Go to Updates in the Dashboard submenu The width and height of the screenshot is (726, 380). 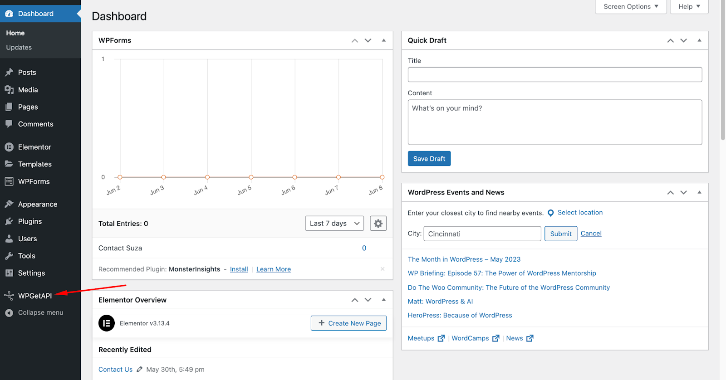(19, 48)
